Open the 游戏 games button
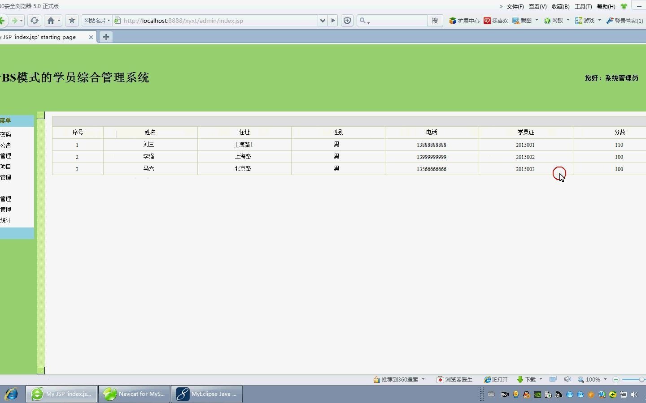Image resolution: width=646 pixels, height=403 pixels. pos(585,21)
